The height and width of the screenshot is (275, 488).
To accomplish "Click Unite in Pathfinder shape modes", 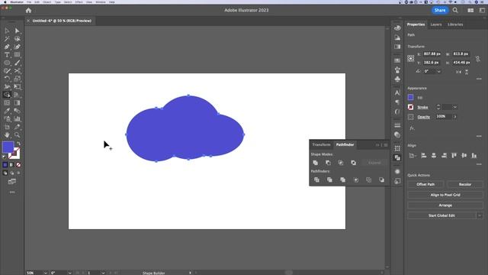I will tap(315, 163).
